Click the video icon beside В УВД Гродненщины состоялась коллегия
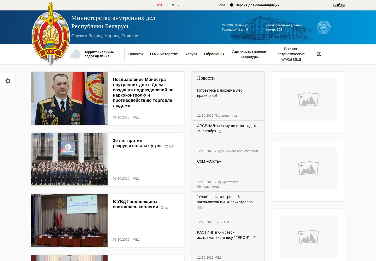 [167, 207]
